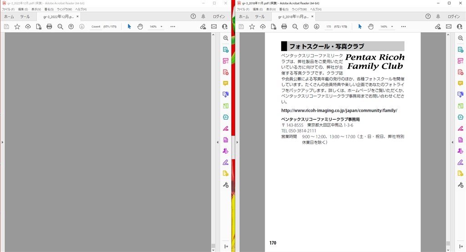
Task: Click Save icon in right 2018 window
Action: point(241,27)
